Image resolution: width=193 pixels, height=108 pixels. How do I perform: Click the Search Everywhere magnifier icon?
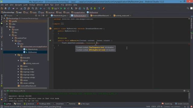tap(188, 8)
